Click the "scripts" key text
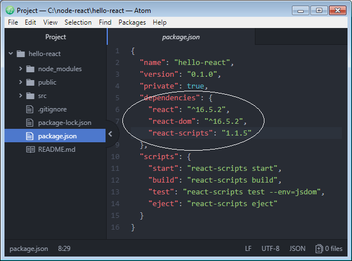The height and width of the screenshot is (261, 352). 159,157
